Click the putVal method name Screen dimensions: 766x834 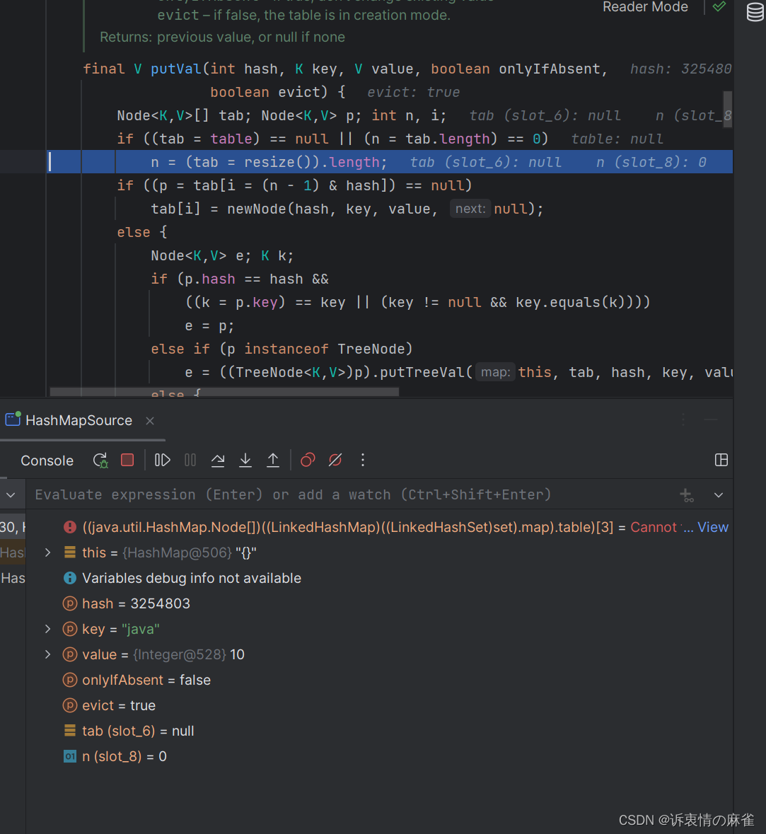click(x=176, y=69)
